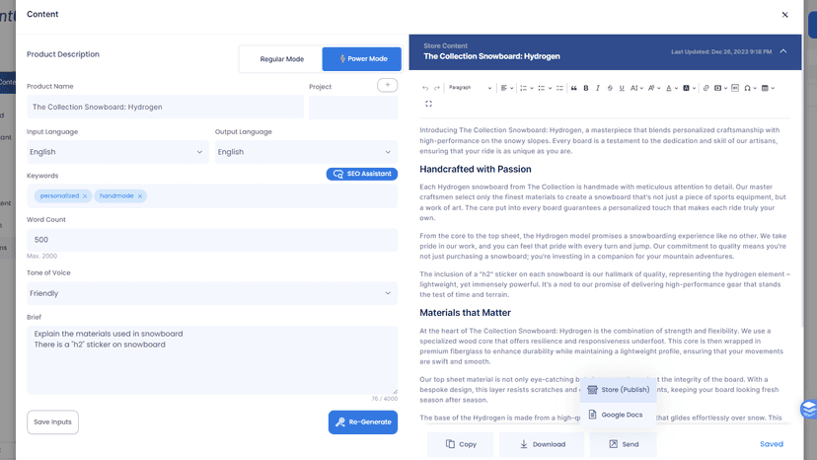Switch to Power Mode
The width and height of the screenshot is (817, 460).
click(361, 59)
